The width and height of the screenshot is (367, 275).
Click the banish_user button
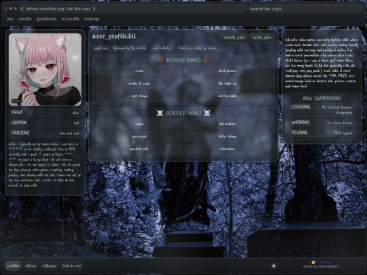(x=234, y=37)
